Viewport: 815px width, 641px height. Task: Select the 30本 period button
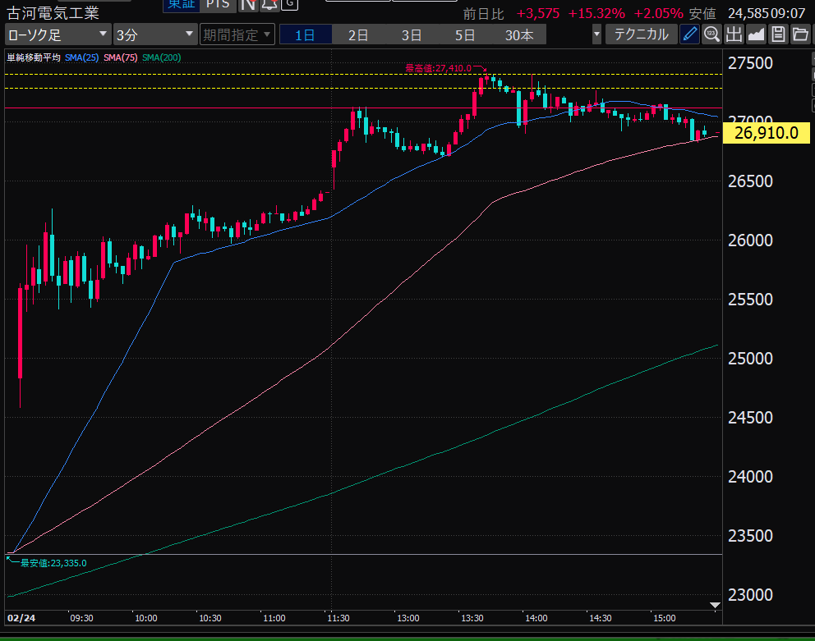pos(519,34)
